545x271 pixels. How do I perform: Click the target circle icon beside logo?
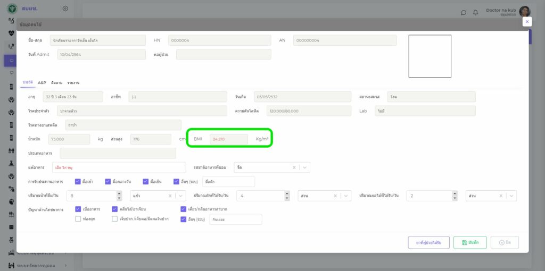coord(65,9)
